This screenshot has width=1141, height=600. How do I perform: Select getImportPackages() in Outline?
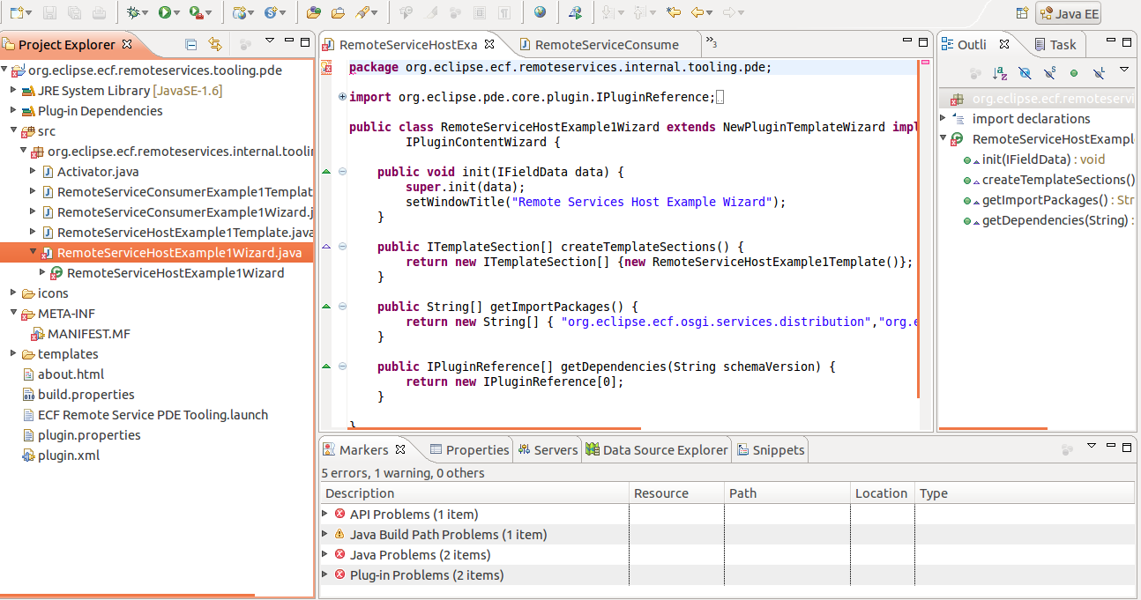(1045, 199)
